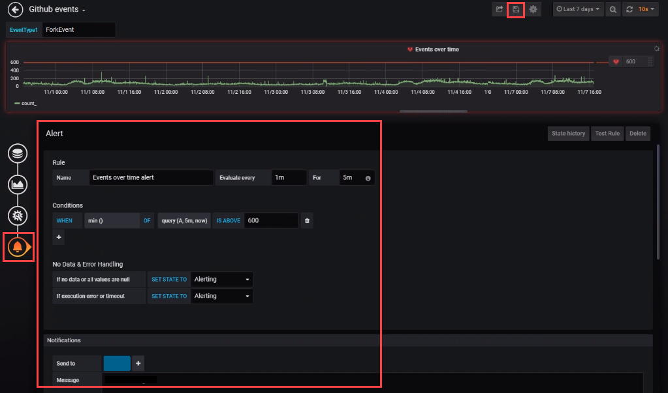Open Visualization settings via the graph icon

[17, 184]
